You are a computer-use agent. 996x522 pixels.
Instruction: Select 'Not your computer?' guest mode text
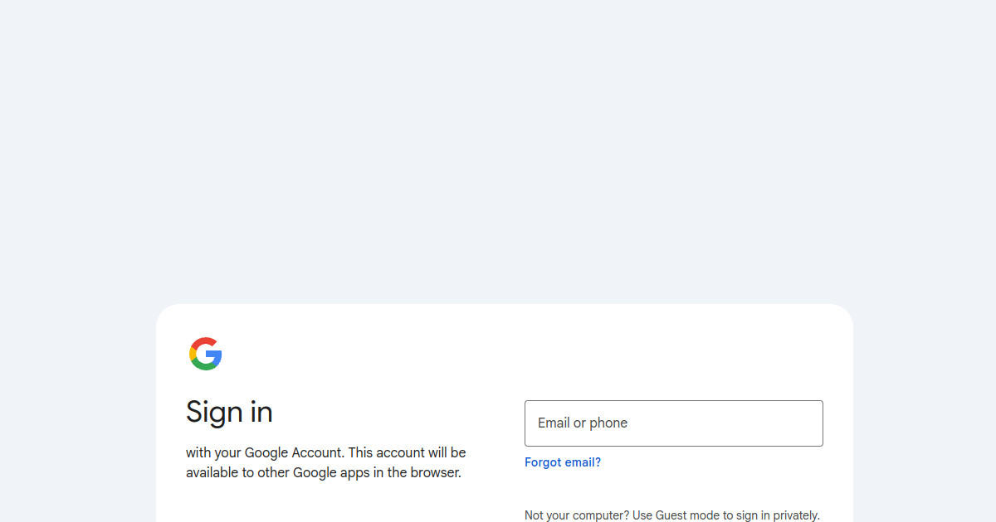pos(672,515)
